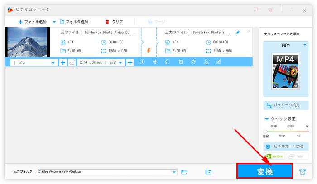The image size is (317, 184).
Task: Toggle the NVIDIA acceleration option
Action: (x=274, y=156)
